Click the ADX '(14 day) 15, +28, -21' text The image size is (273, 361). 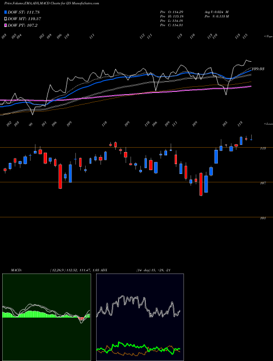pyautogui.click(x=153, y=270)
